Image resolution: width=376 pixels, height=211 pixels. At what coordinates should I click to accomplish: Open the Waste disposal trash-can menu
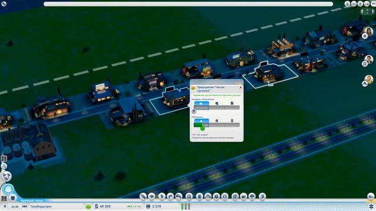tap(199, 196)
